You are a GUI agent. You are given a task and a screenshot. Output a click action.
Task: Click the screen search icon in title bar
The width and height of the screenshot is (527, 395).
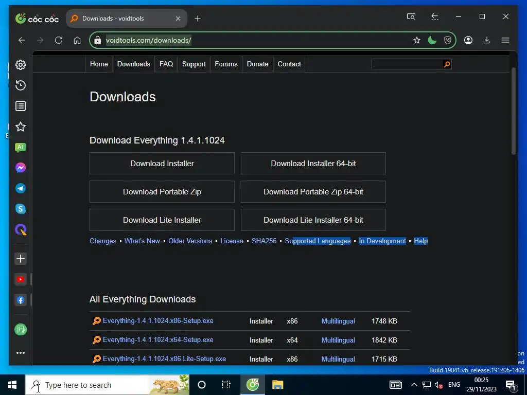click(411, 16)
